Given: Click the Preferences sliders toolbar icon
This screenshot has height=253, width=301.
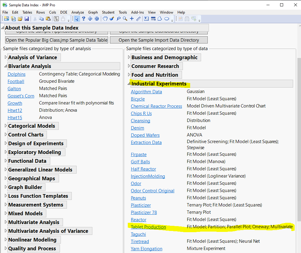Looking at the screenshot, I should click(x=56, y=19).
